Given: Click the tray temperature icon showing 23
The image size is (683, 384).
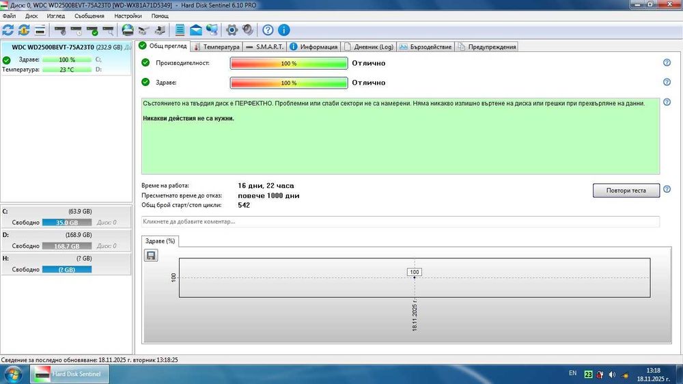Looking at the screenshot, I should point(588,374).
